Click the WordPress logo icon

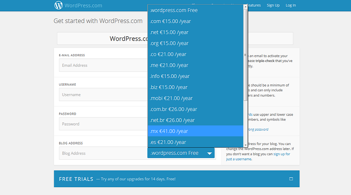[x=58, y=5]
